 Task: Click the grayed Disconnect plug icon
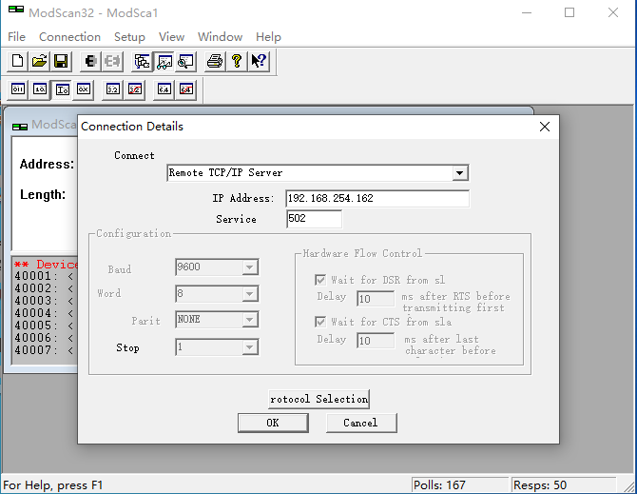pos(112,62)
